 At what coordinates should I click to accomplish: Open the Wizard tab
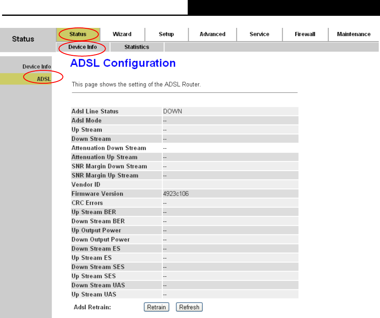coord(122,35)
